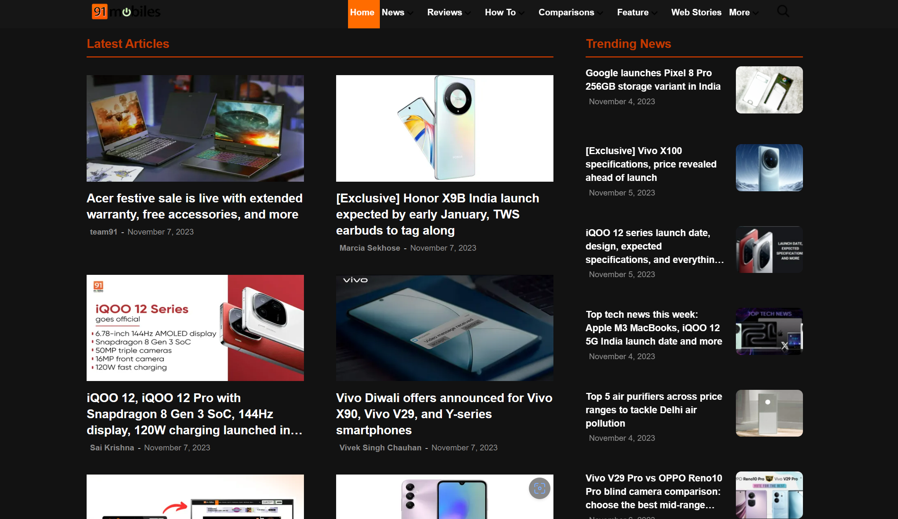Click the iQOO 12 launch date thumbnail
The width and height of the screenshot is (898, 519).
pyautogui.click(x=769, y=250)
